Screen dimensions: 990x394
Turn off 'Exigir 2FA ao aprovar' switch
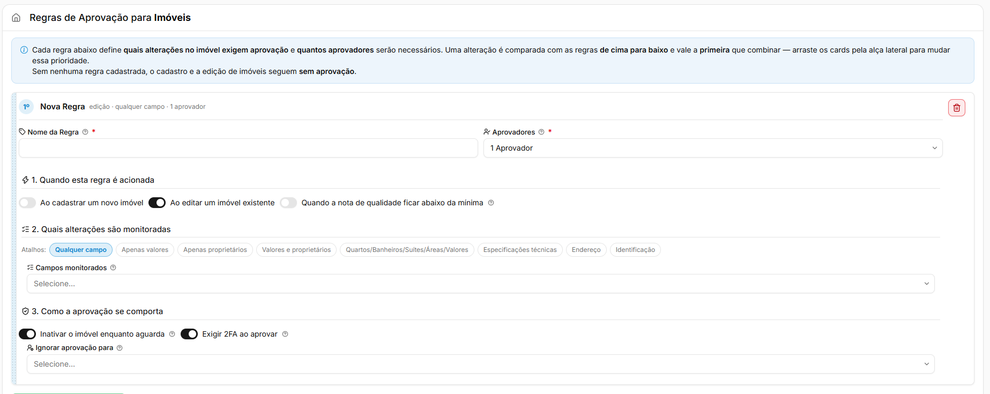pos(189,334)
